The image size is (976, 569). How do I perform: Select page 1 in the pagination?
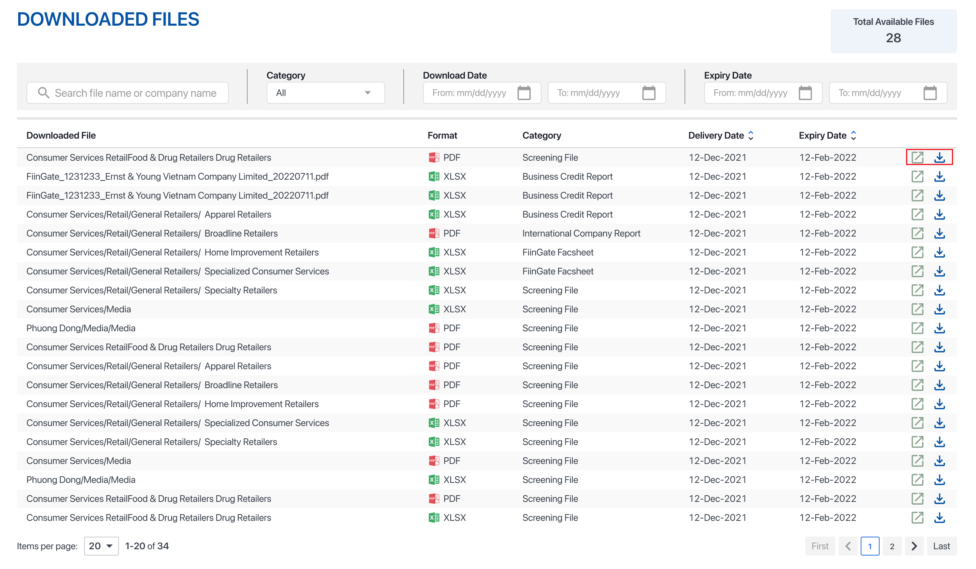click(870, 546)
